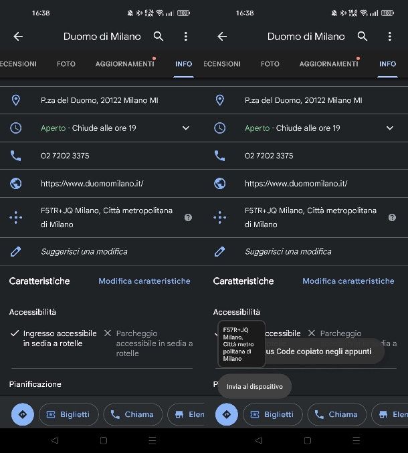
Task: Tap phone icon beside right screen number
Action: point(220,156)
